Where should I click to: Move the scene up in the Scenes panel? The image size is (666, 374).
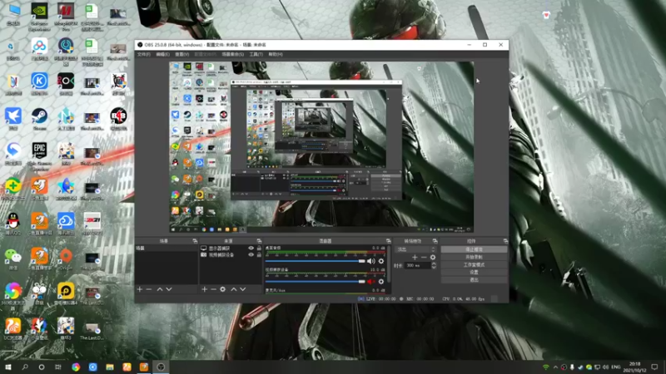pyautogui.click(x=160, y=289)
